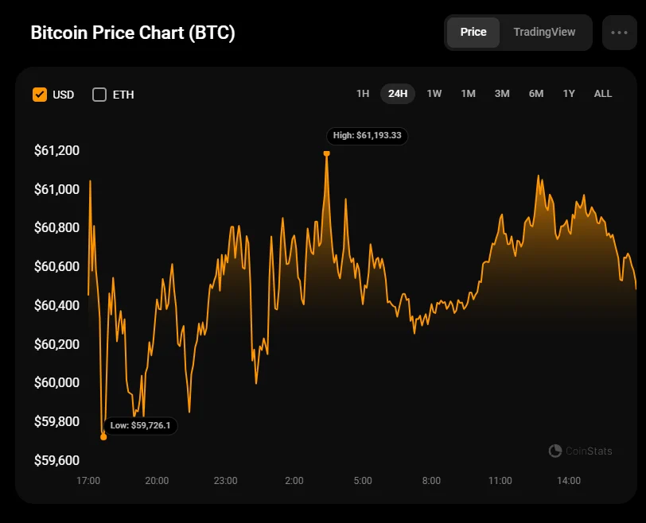The image size is (646, 523).
Task: Enable the ETH currency checkbox
Action: pos(99,95)
